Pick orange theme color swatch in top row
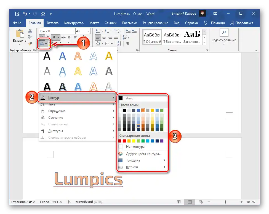The width and height of the screenshot is (269, 214). pyautogui.click(x=143, y=110)
